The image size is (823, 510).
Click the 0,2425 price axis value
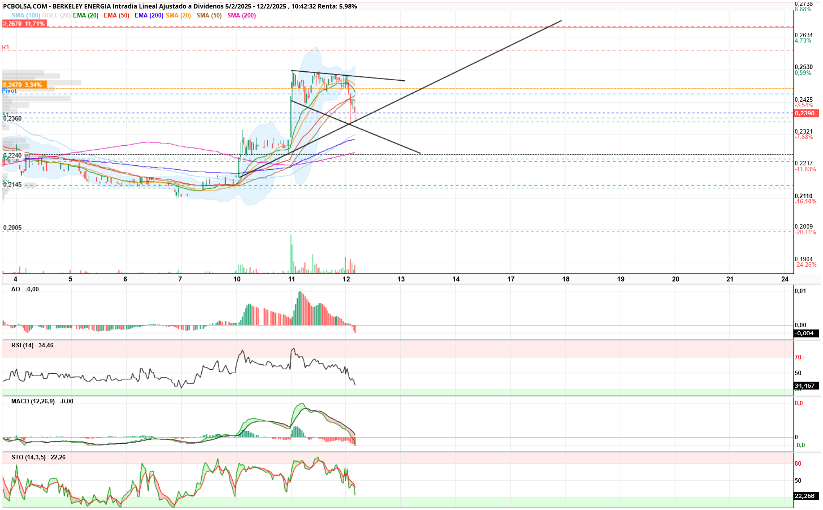[x=804, y=99]
